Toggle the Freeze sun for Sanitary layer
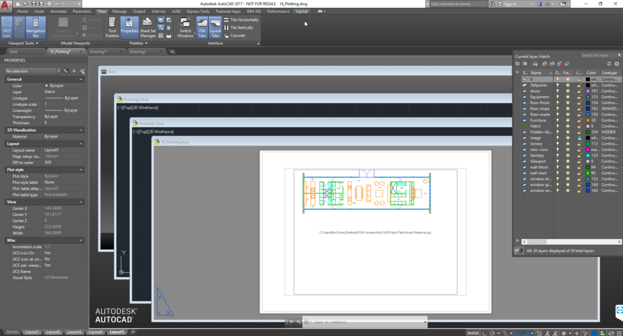 (568, 155)
